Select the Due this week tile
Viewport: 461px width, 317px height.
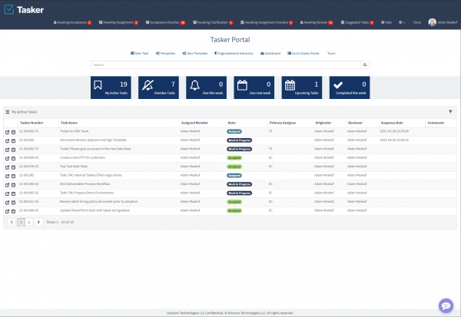click(207, 88)
